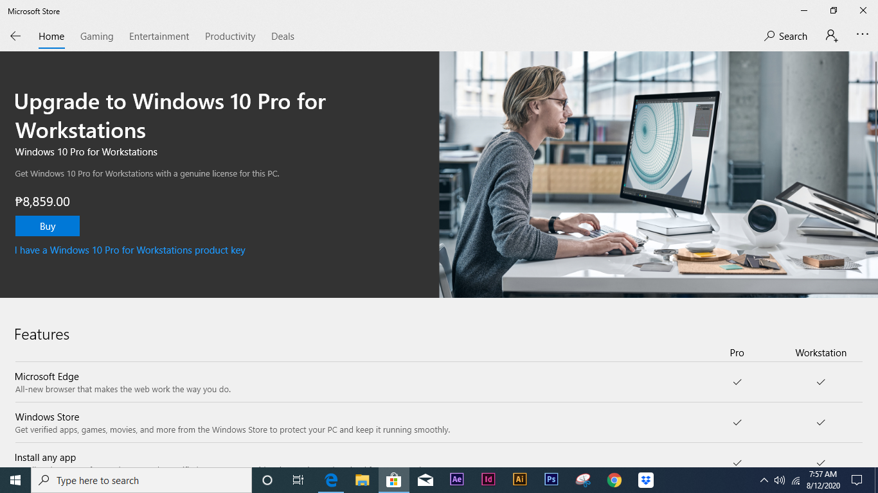Viewport: 878px width, 493px height.
Task: Click the 'genuine license for this PC' description
Action: point(147,174)
